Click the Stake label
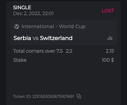This screenshot has width=127, height=105. (x=20, y=60)
